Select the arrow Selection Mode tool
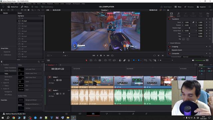Image resolution: width=213 pixels, height=120 pixels. point(87,60)
